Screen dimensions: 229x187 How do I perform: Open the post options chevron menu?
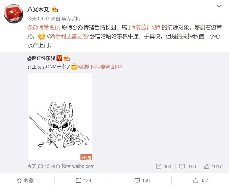tap(219, 6)
